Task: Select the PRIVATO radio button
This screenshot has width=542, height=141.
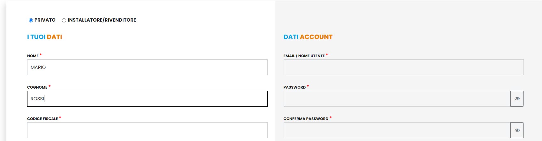Action: click(31, 20)
